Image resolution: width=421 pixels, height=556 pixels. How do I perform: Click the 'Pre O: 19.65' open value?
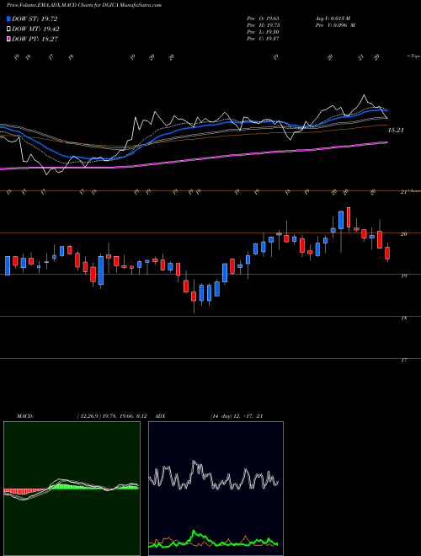click(263, 18)
